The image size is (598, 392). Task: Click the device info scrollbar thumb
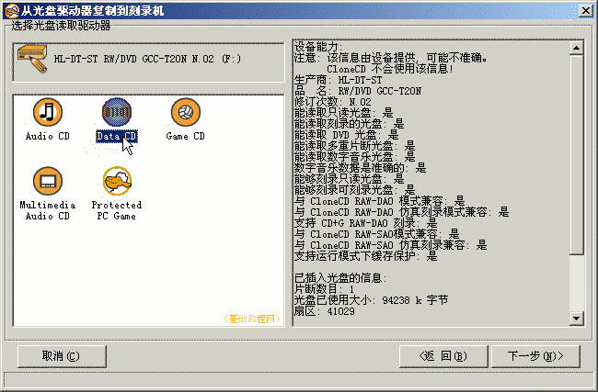(x=576, y=155)
